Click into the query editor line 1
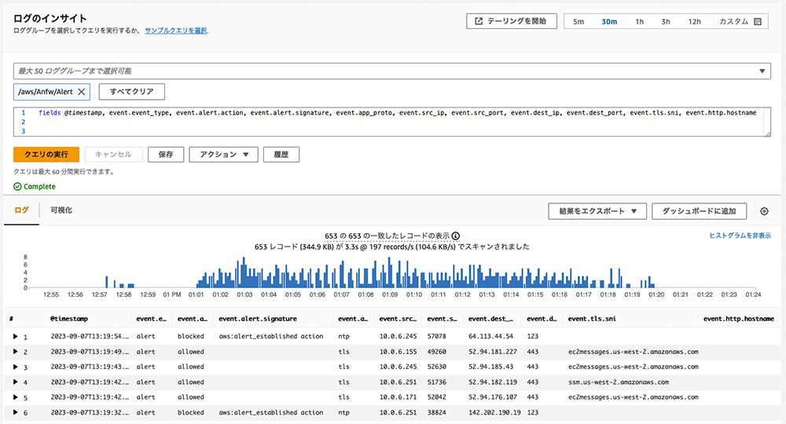The width and height of the screenshot is (786, 424). tap(398, 112)
